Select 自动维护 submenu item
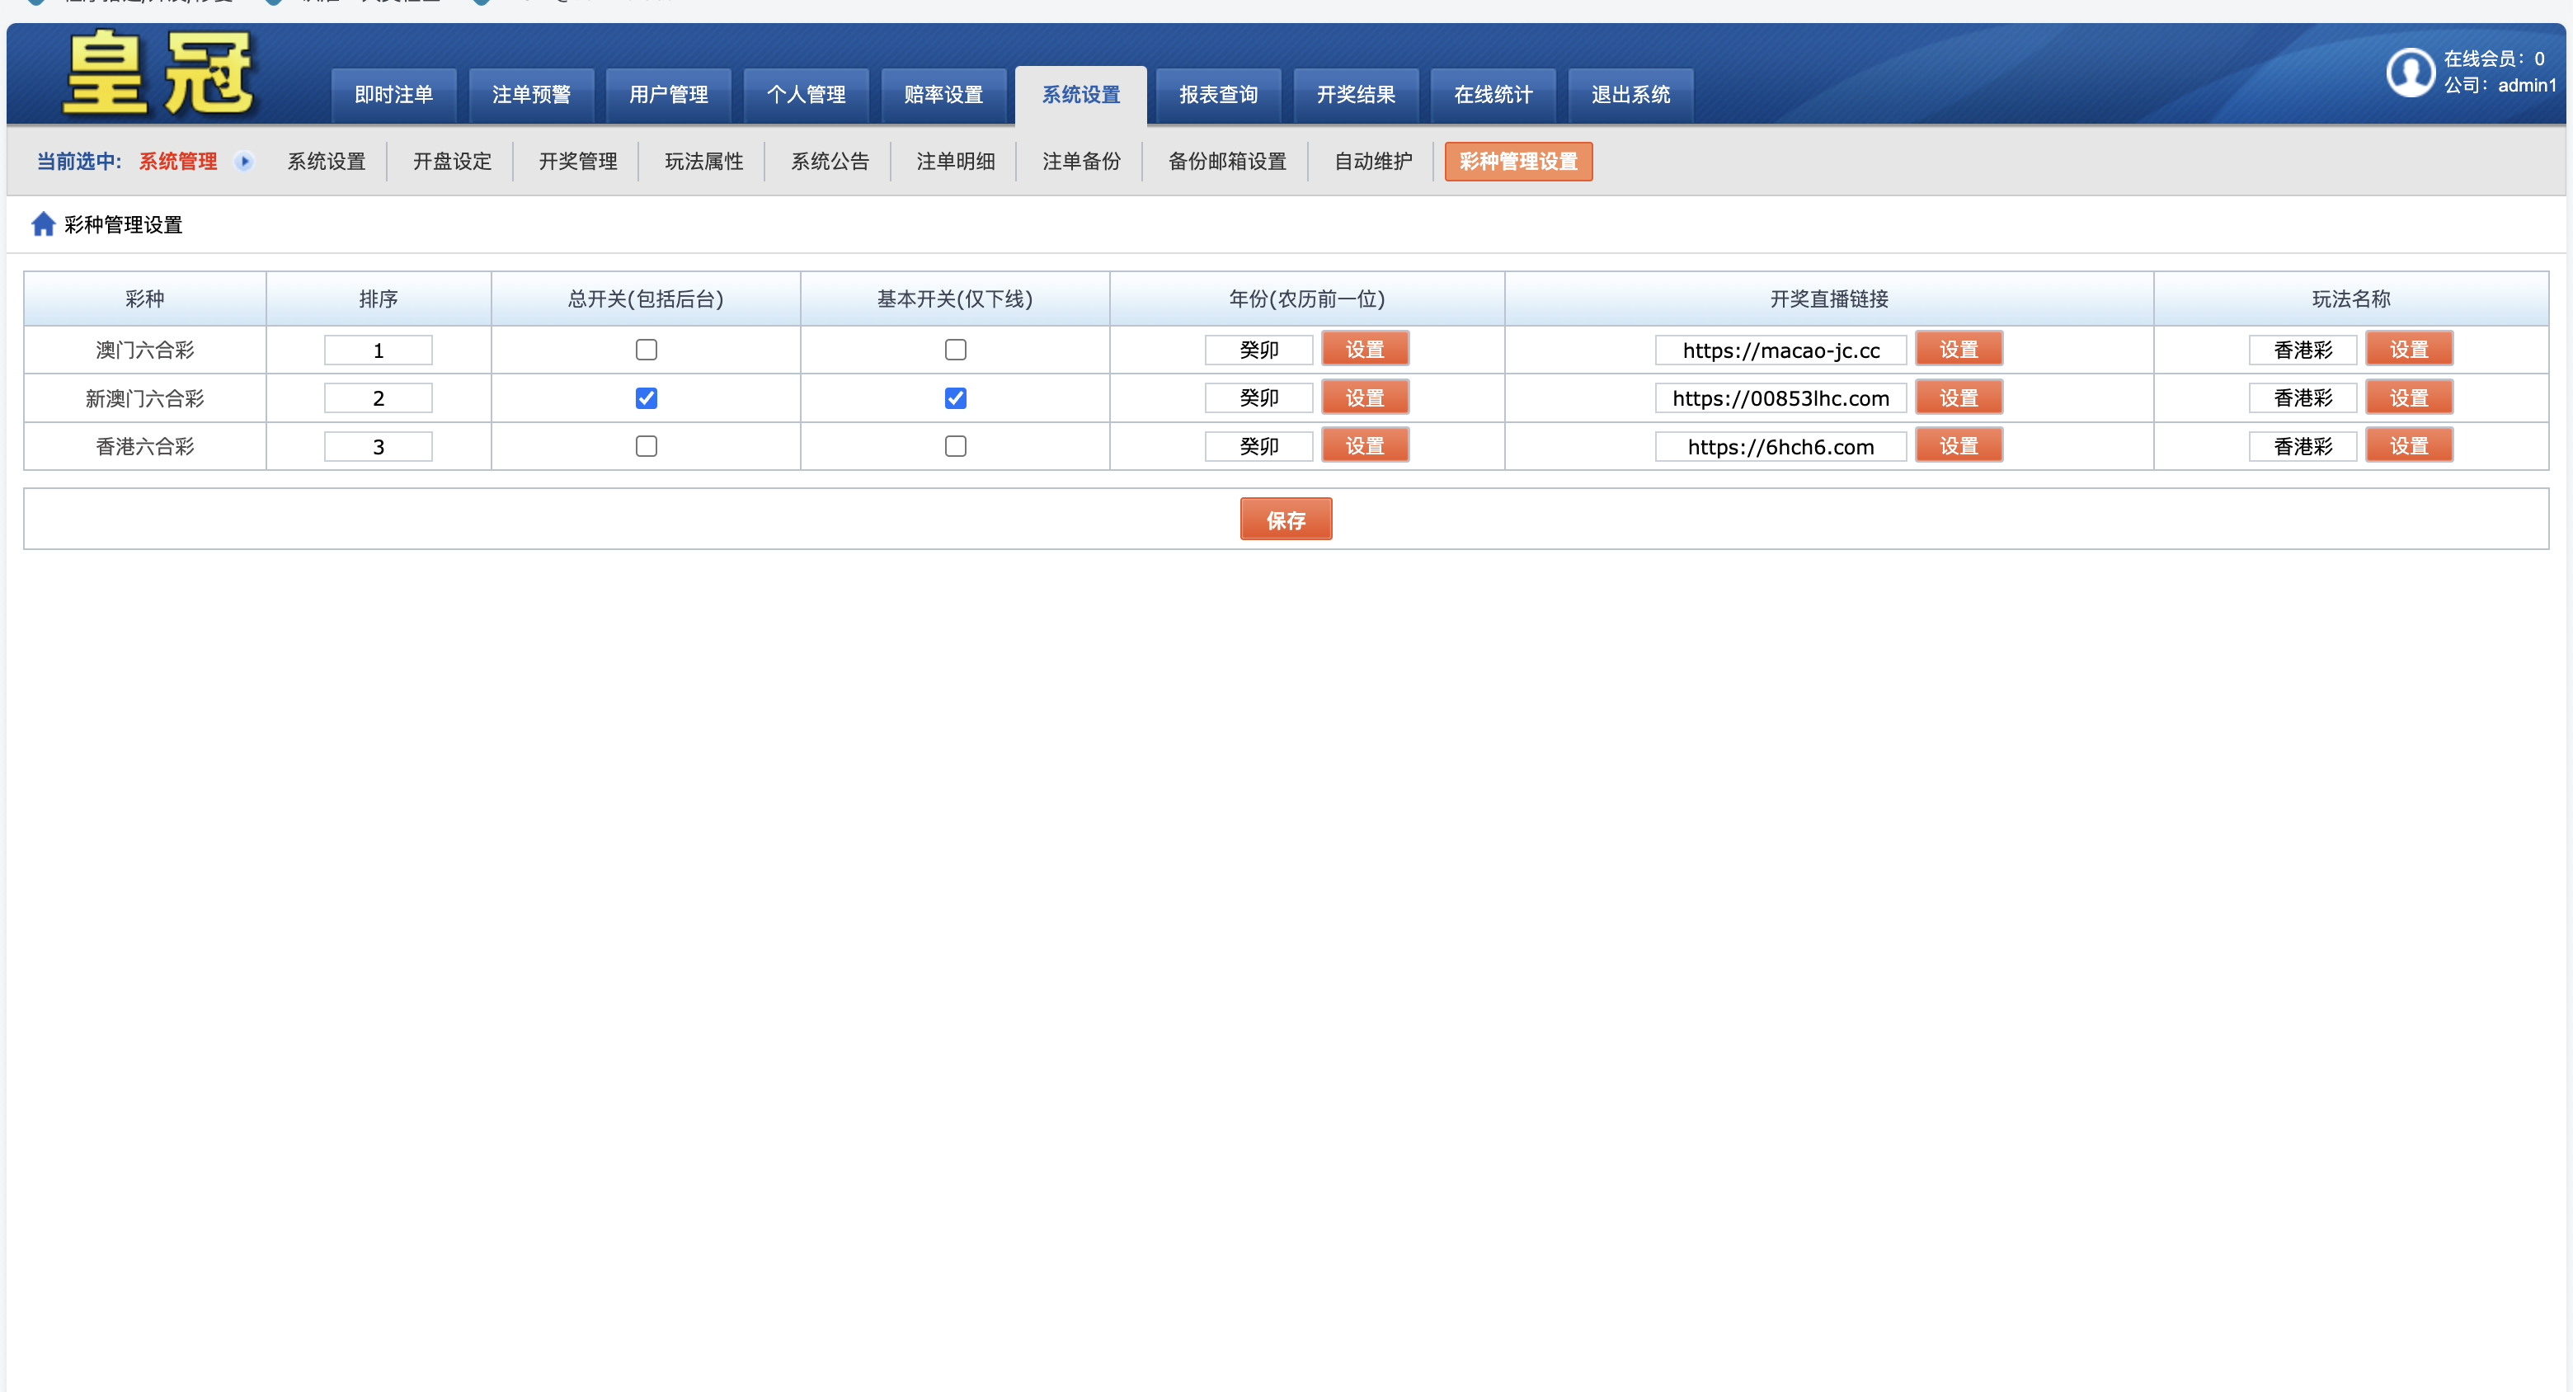The width and height of the screenshot is (2573, 1392). click(x=1372, y=161)
